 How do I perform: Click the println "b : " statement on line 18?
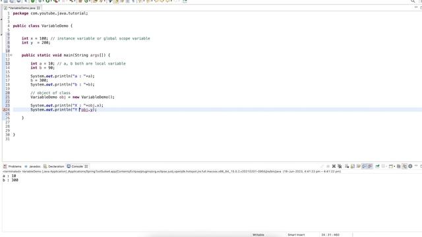pyautogui.click(x=63, y=84)
